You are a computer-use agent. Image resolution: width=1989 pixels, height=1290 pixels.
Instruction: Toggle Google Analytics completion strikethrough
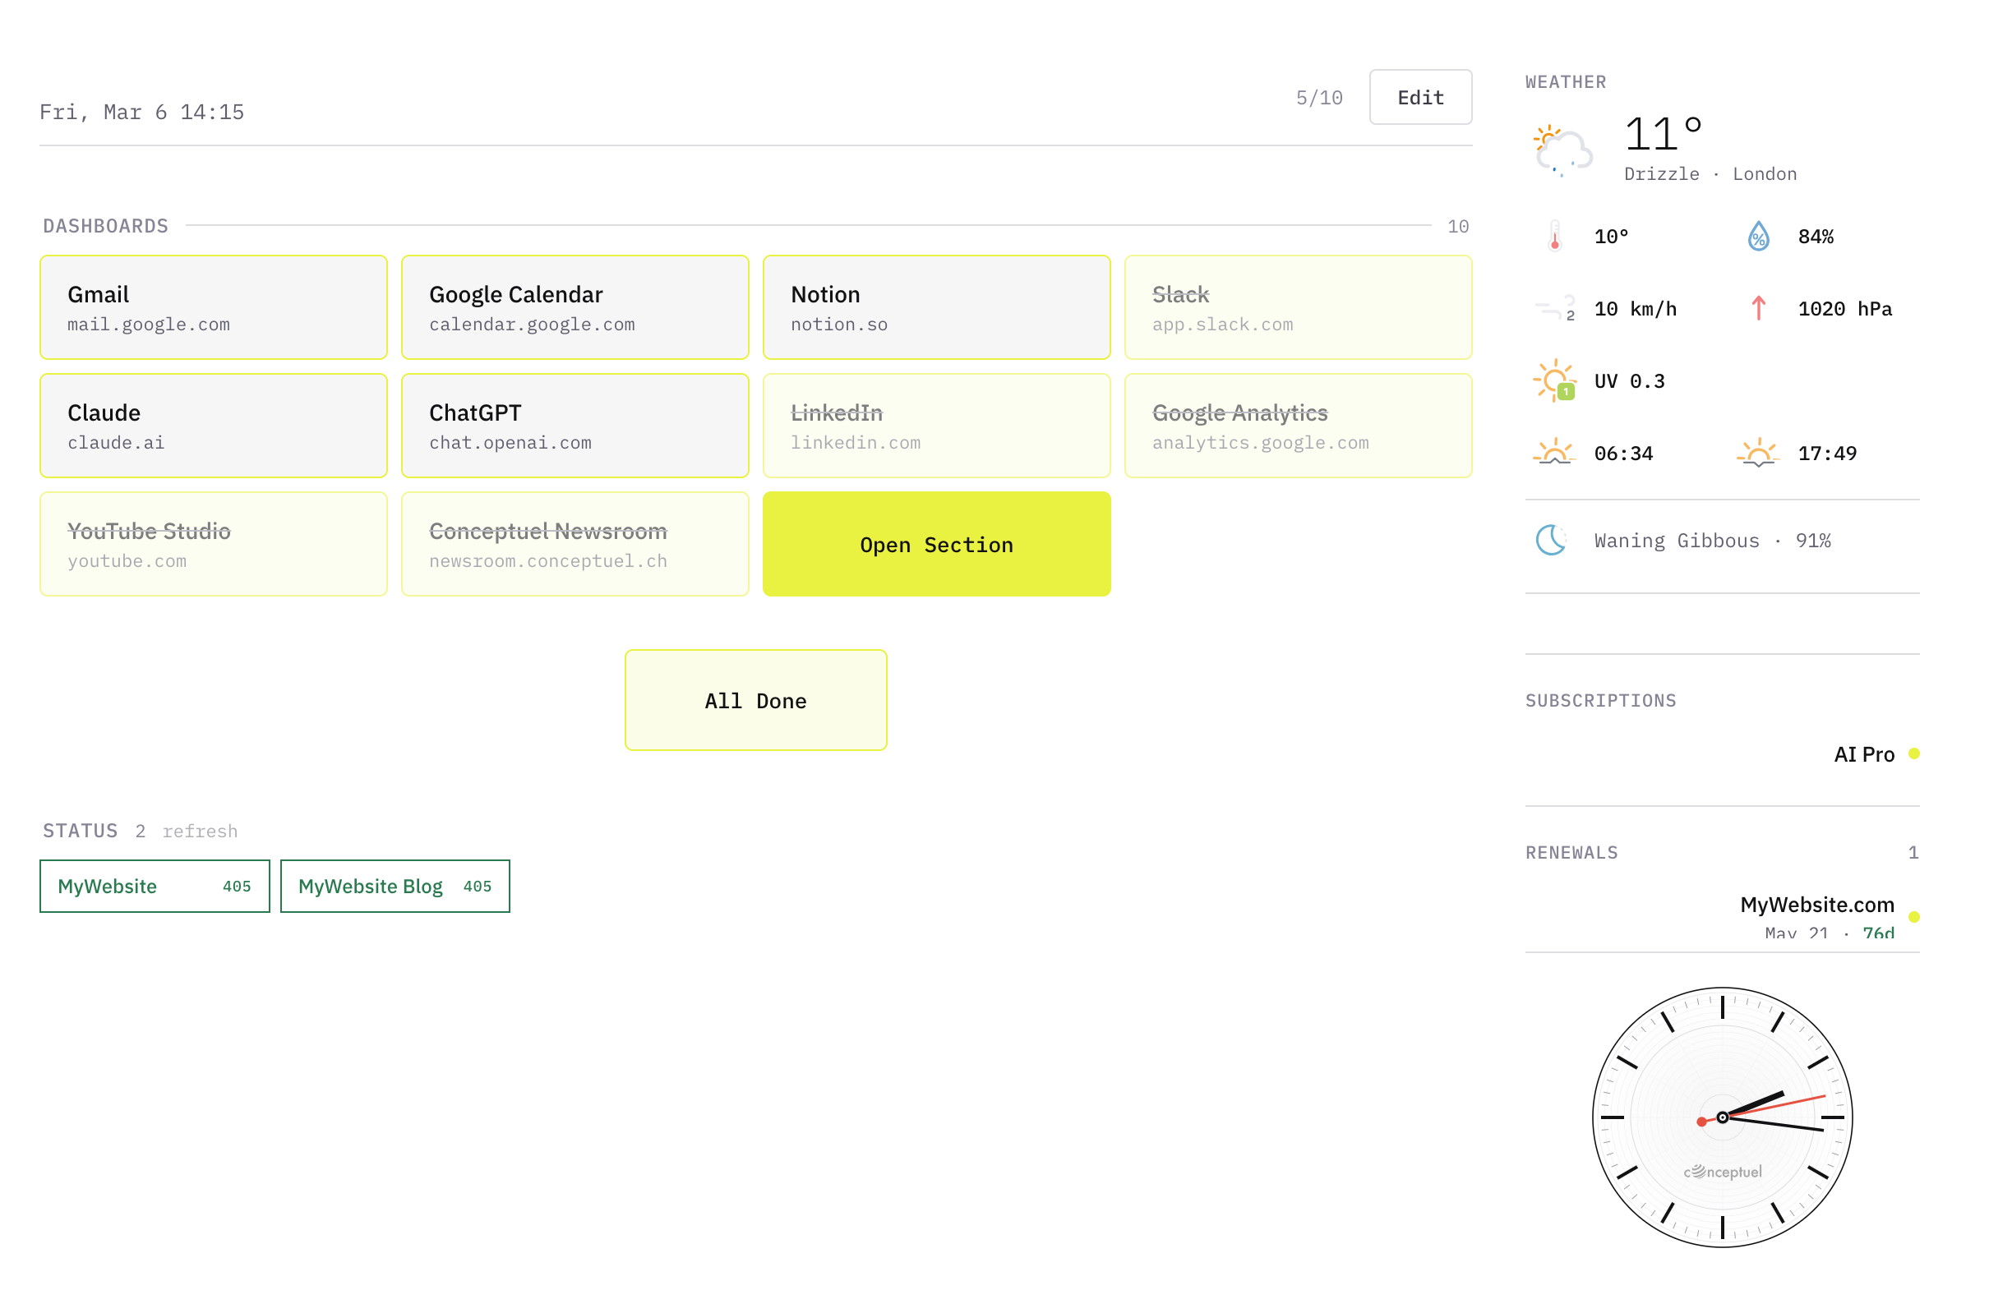(1298, 426)
